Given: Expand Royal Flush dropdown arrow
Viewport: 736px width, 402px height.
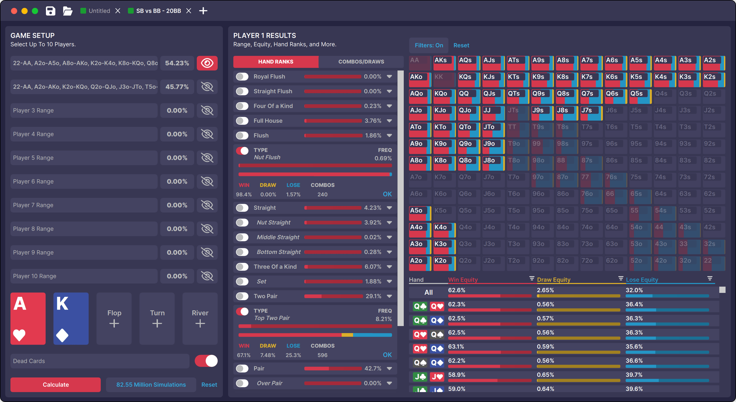Looking at the screenshot, I should point(389,76).
